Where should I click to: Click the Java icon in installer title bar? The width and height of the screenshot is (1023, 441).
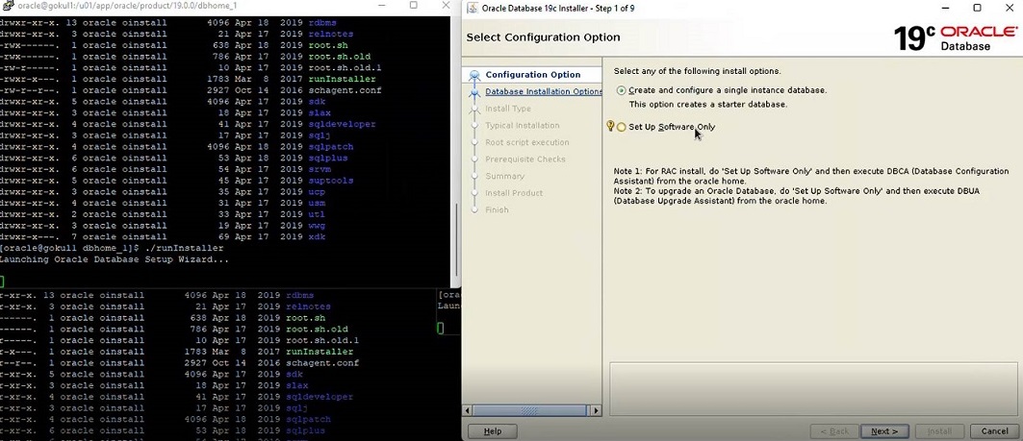coord(471,9)
